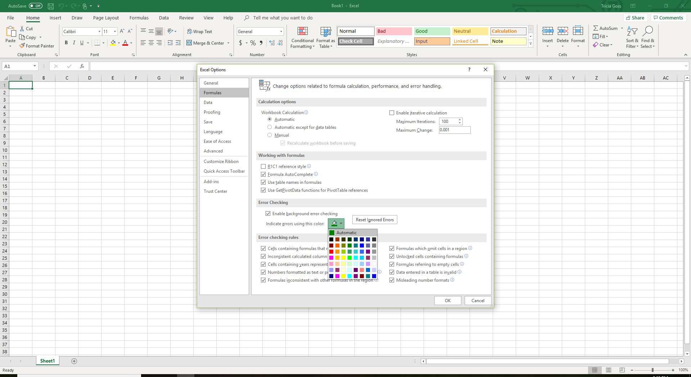Screen dimensions: 691x377
Task: Open Find & Select menu
Action: click(647, 37)
